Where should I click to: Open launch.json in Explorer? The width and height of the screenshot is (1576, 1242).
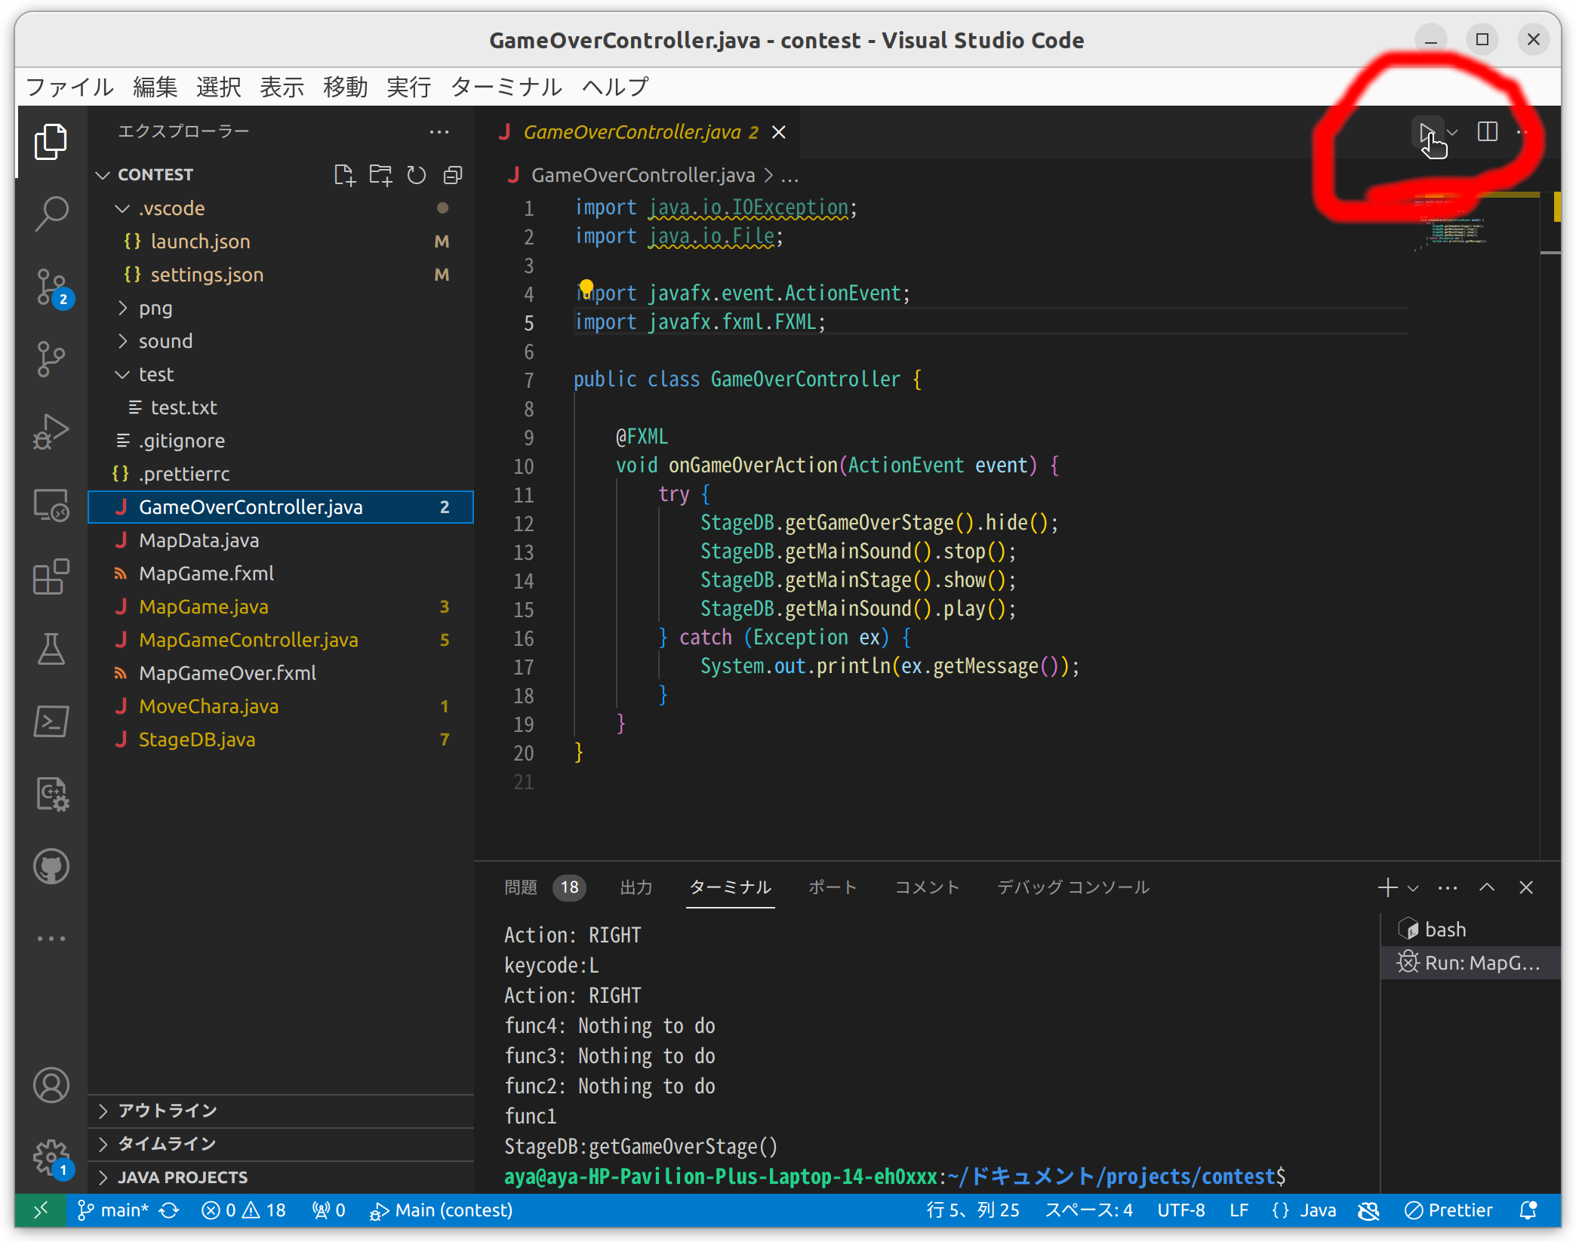click(x=281, y=241)
